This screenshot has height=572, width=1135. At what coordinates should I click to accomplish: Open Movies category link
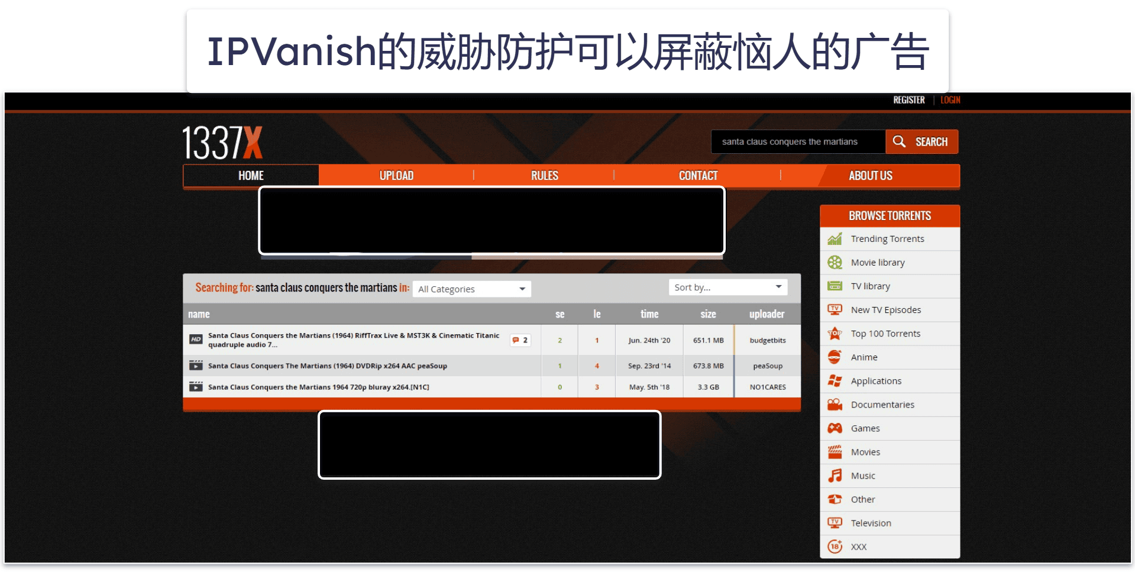pos(865,452)
